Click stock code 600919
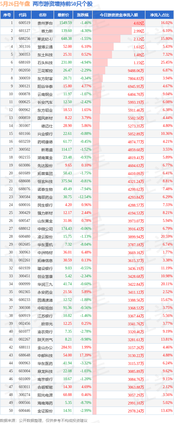The height and width of the screenshot is (423, 174). (24, 316)
